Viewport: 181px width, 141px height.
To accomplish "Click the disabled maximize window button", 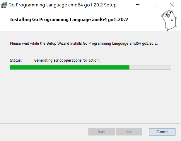I will [x=155, y=5].
